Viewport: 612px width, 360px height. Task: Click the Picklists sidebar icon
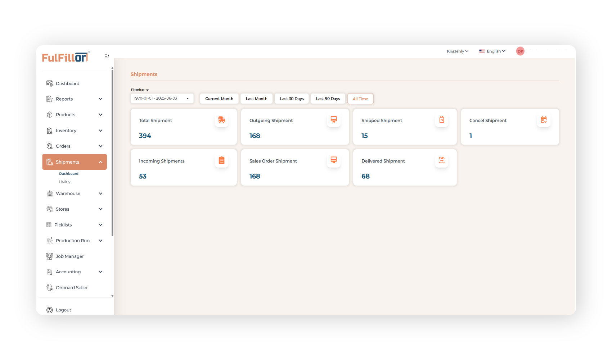click(49, 225)
